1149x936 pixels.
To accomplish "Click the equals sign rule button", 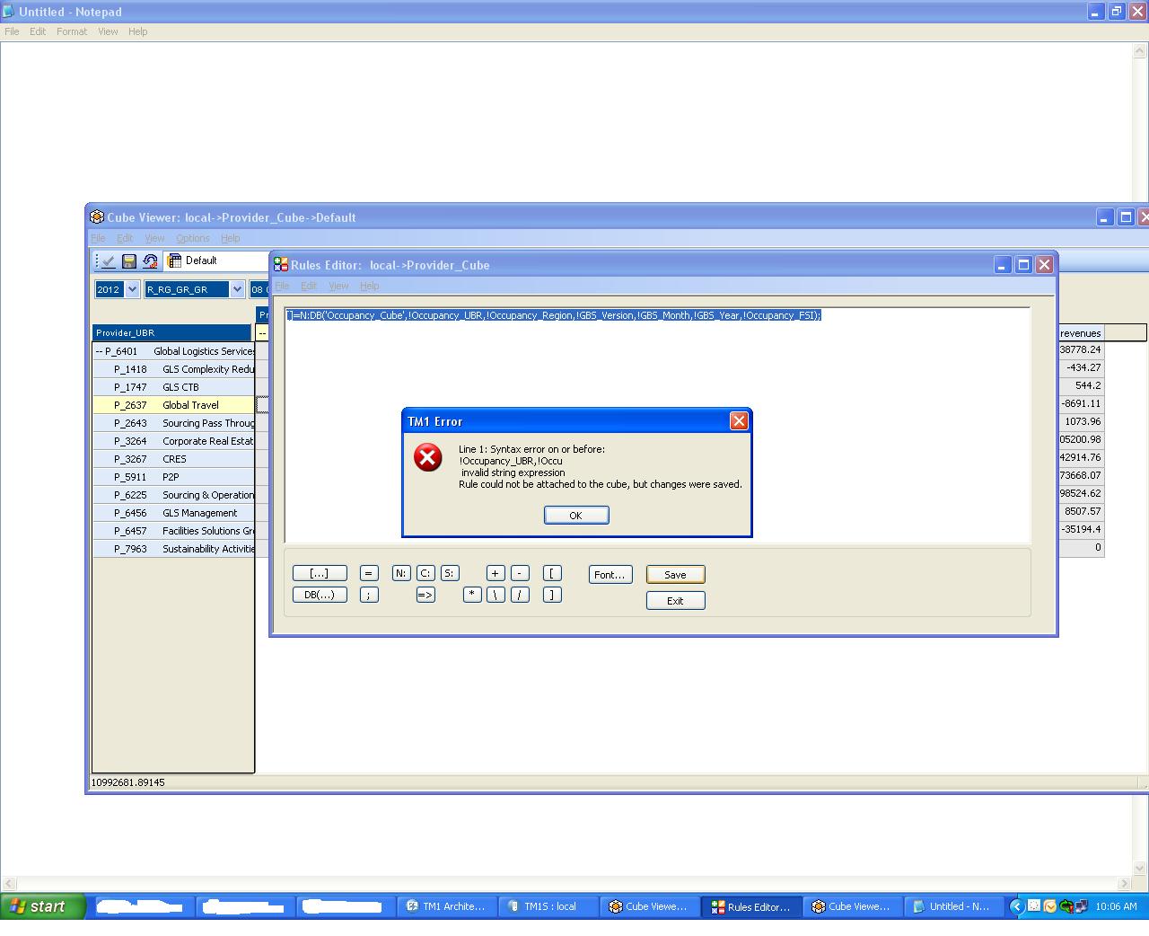I will (368, 573).
